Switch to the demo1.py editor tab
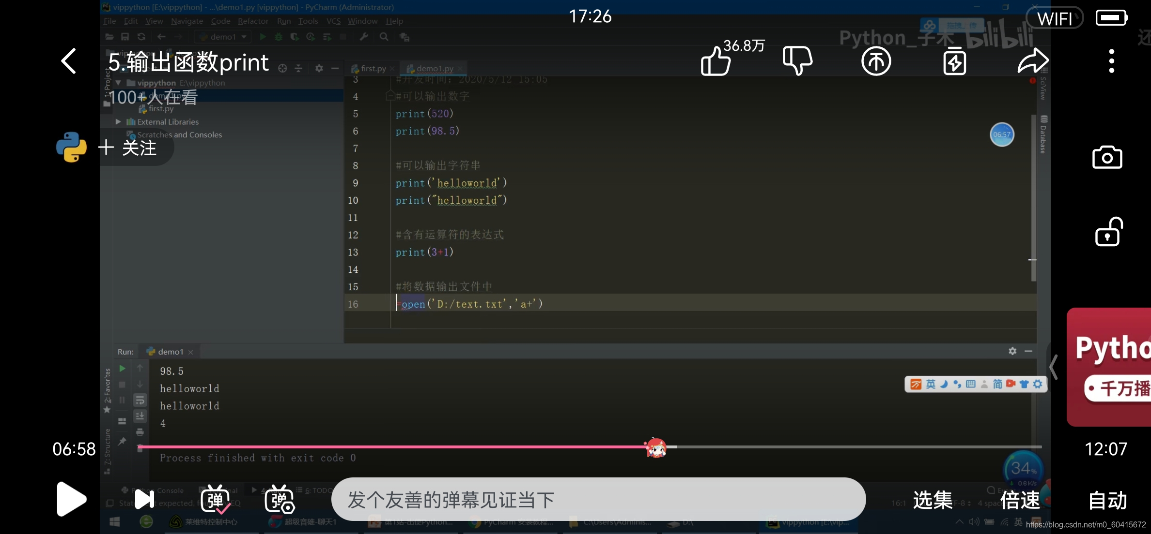Image resolution: width=1151 pixels, height=534 pixels. tap(435, 69)
